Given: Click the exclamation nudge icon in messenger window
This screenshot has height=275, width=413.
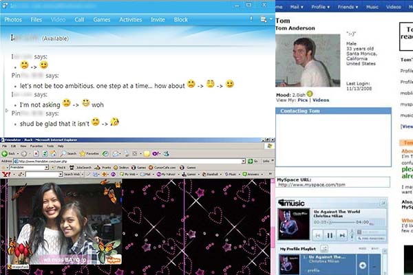Looking at the screenshot, I should pyautogui.click(x=251, y=19).
